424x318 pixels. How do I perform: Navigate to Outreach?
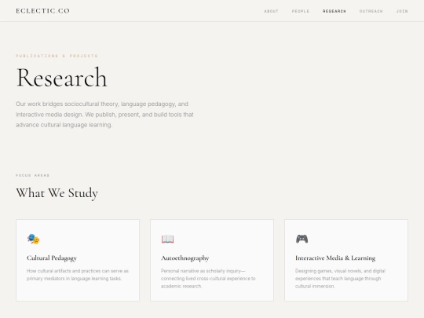(x=371, y=11)
